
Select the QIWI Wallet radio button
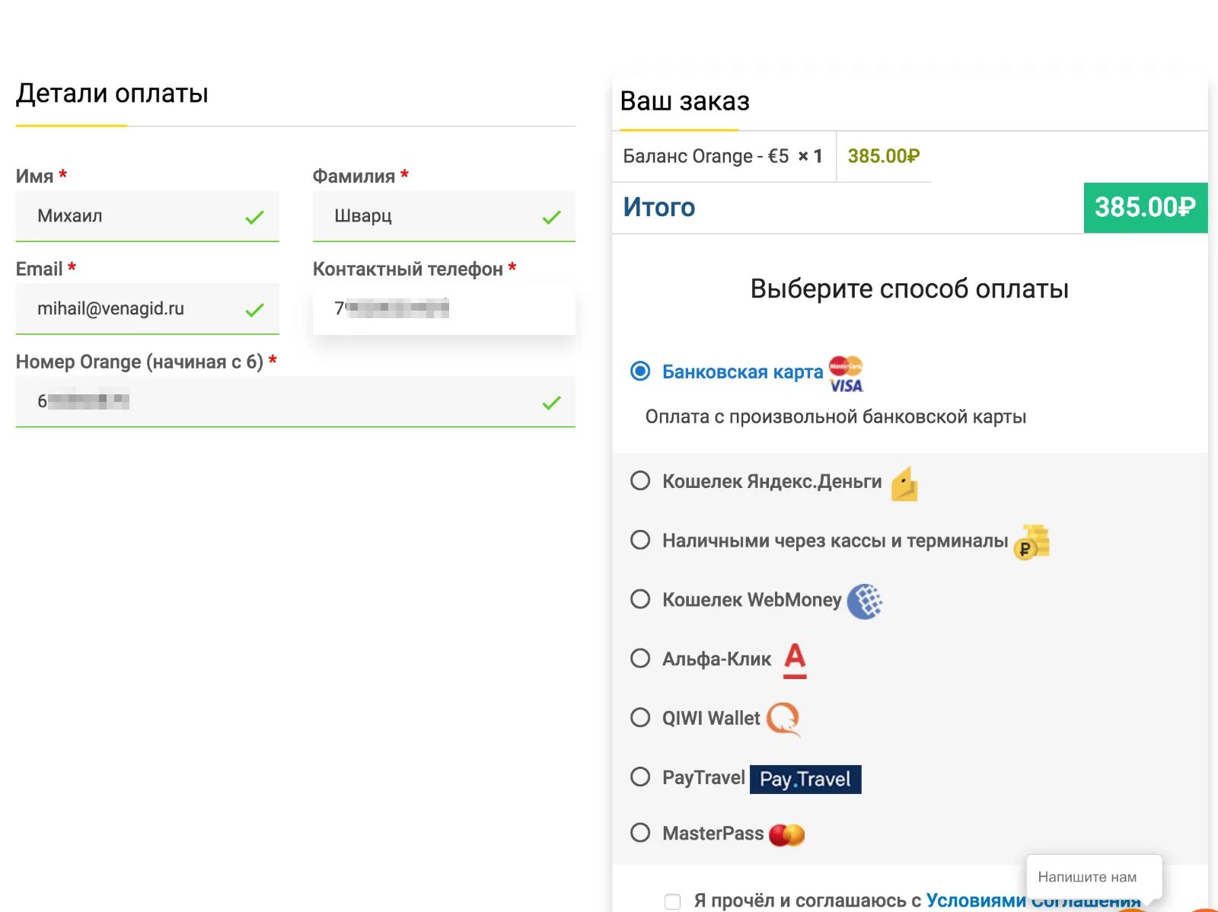pos(640,717)
